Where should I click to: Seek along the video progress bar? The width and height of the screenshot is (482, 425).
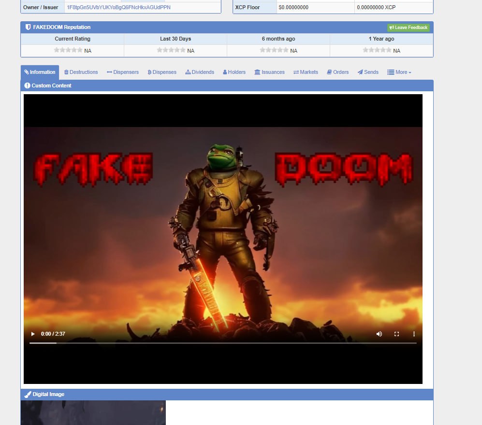click(223, 343)
